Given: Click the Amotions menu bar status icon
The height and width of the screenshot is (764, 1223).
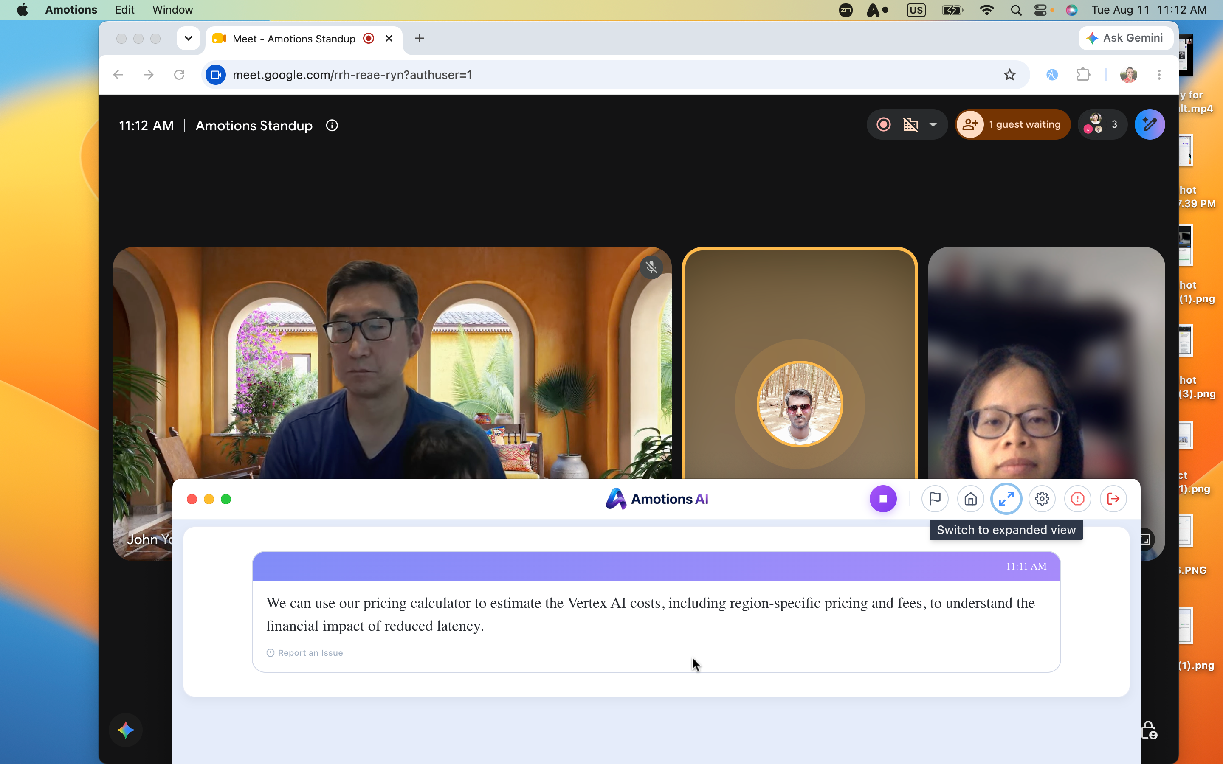Looking at the screenshot, I should (877, 10).
